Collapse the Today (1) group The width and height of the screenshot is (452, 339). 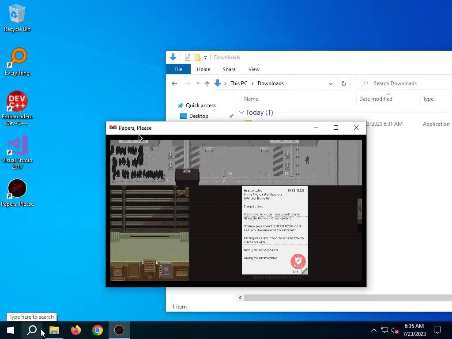(x=241, y=113)
